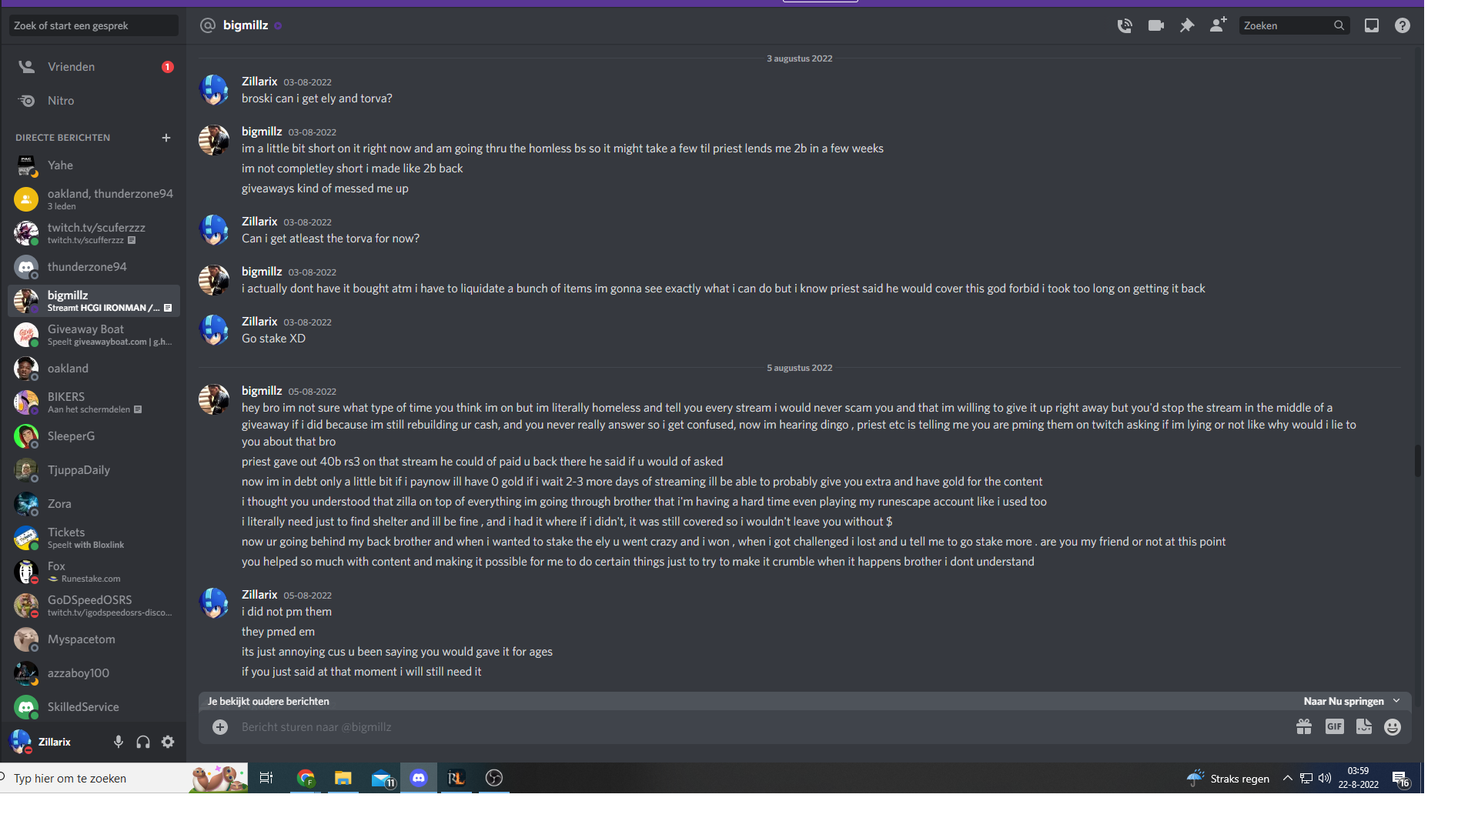The image size is (1478, 831).
Task: Open pinned messages icon
Action: [x=1187, y=25]
